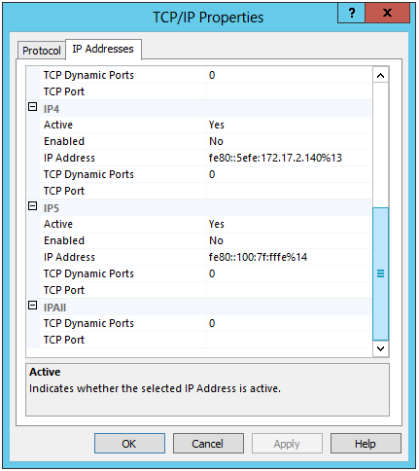Click the IP4 IP Address value field
Viewport: 419px width, 471px height.
289,158
